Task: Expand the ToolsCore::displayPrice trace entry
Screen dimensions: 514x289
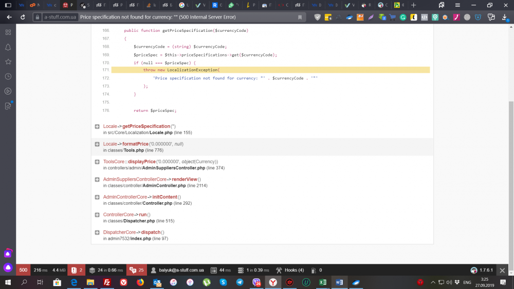Action: (x=97, y=162)
